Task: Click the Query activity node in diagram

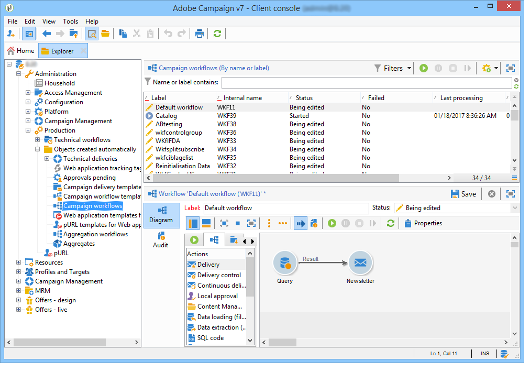Action: pos(285,263)
